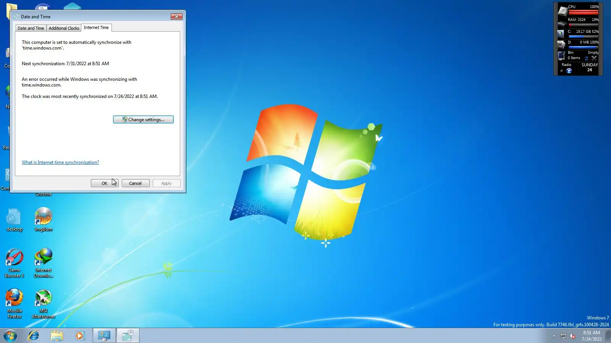Screen dimensions: 611x343
Task: Click the Date and Time taskbar button
Action: [x=128, y=336]
